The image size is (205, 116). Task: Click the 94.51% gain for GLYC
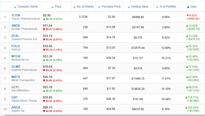pyautogui.click(x=192, y=87)
